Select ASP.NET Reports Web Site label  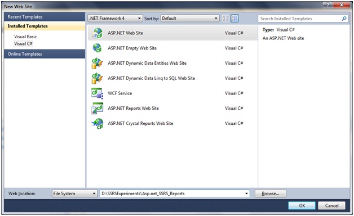point(133,109)
